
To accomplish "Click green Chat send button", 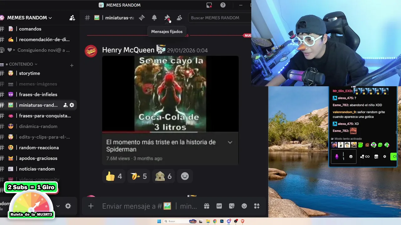I will point(393,157).
